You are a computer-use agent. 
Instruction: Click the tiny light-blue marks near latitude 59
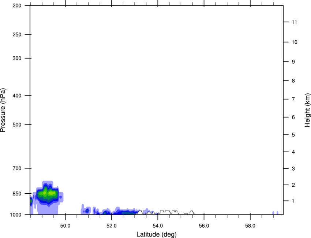[x=275, y=213]
